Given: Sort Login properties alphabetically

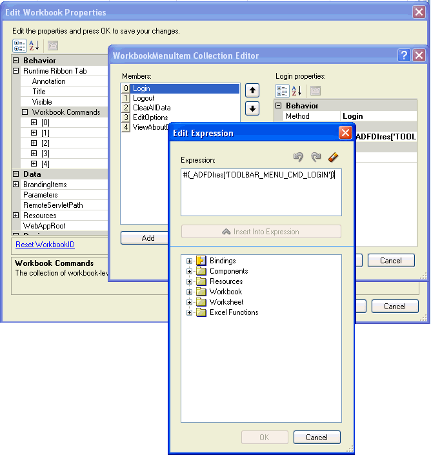Looking at the screenshot, I should 297,91.
